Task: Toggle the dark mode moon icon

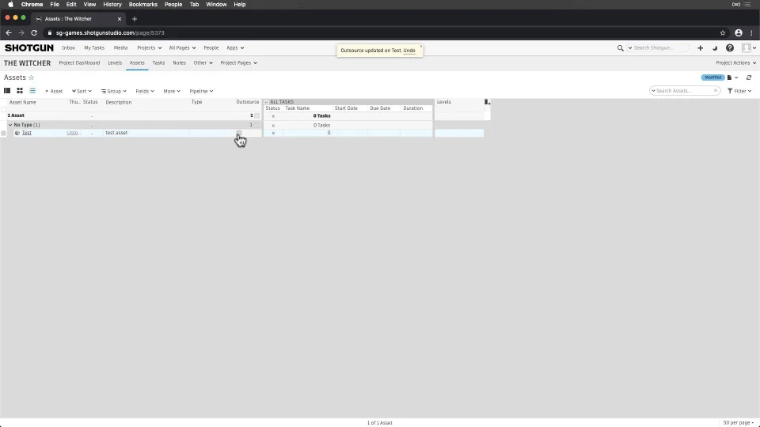Action: (714, 48)
